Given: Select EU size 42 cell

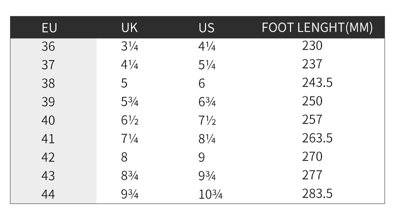Looking at the screenshot, I should click(48, 157).
